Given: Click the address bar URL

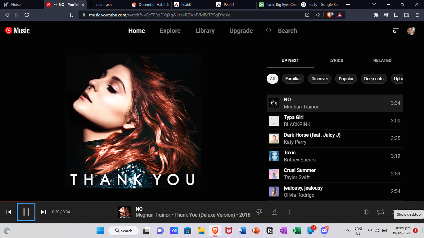Looking at the screenshot, I should tap(160, 15).
